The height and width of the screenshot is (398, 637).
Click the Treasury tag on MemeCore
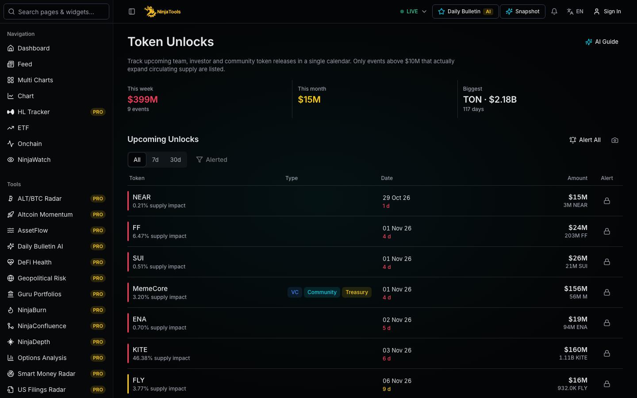pos(357,292)
